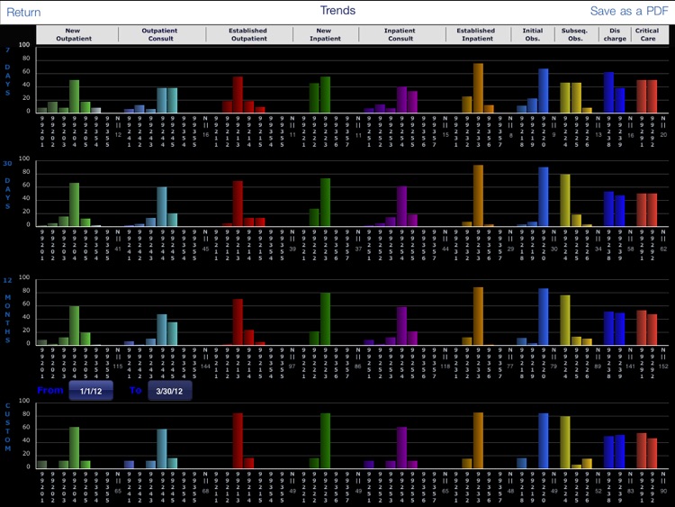Tap the teal 99244 bar in 30 Days chart
675x507 pixels.
pos(162,207)
